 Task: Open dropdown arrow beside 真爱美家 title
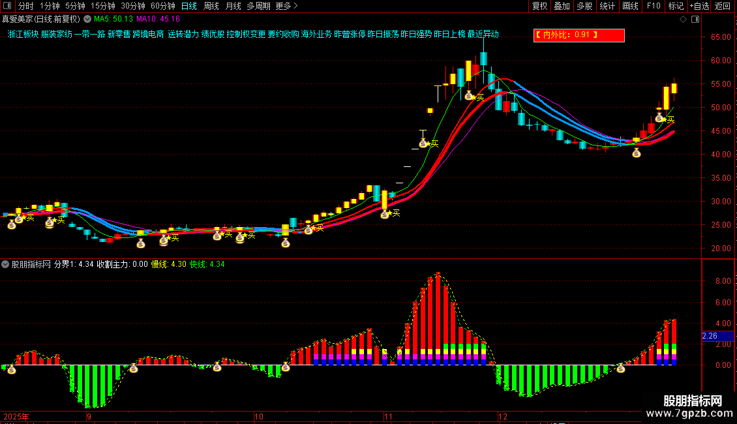point(87,20)
